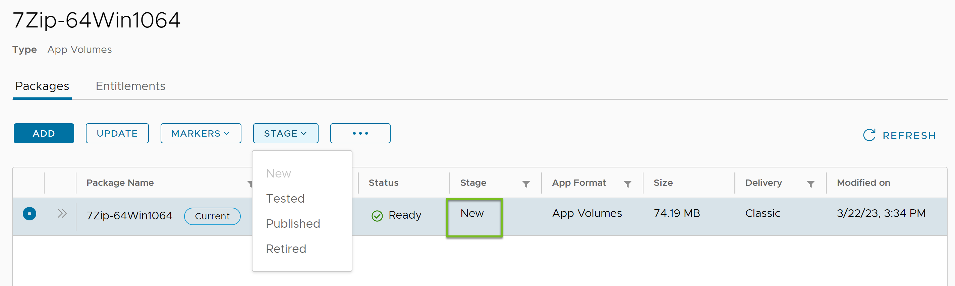Choose Tested from the Stage menu
This screenshot has height=286, width=955.
pos(285,199)
